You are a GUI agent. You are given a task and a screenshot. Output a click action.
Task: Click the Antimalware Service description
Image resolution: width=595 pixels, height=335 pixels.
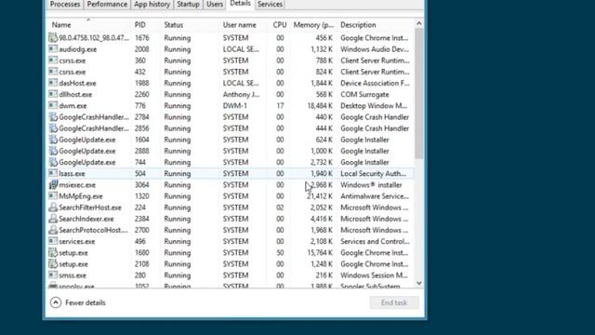click(x=375, y=196)
